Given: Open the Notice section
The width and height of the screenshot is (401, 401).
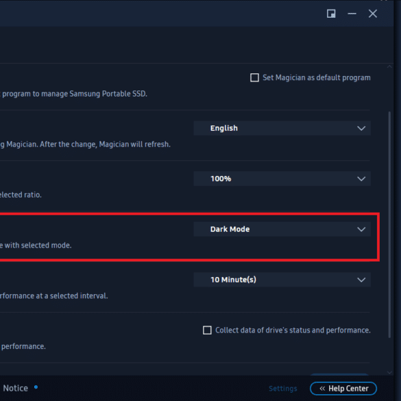Looking at the screenshot, I should point(15,388).
